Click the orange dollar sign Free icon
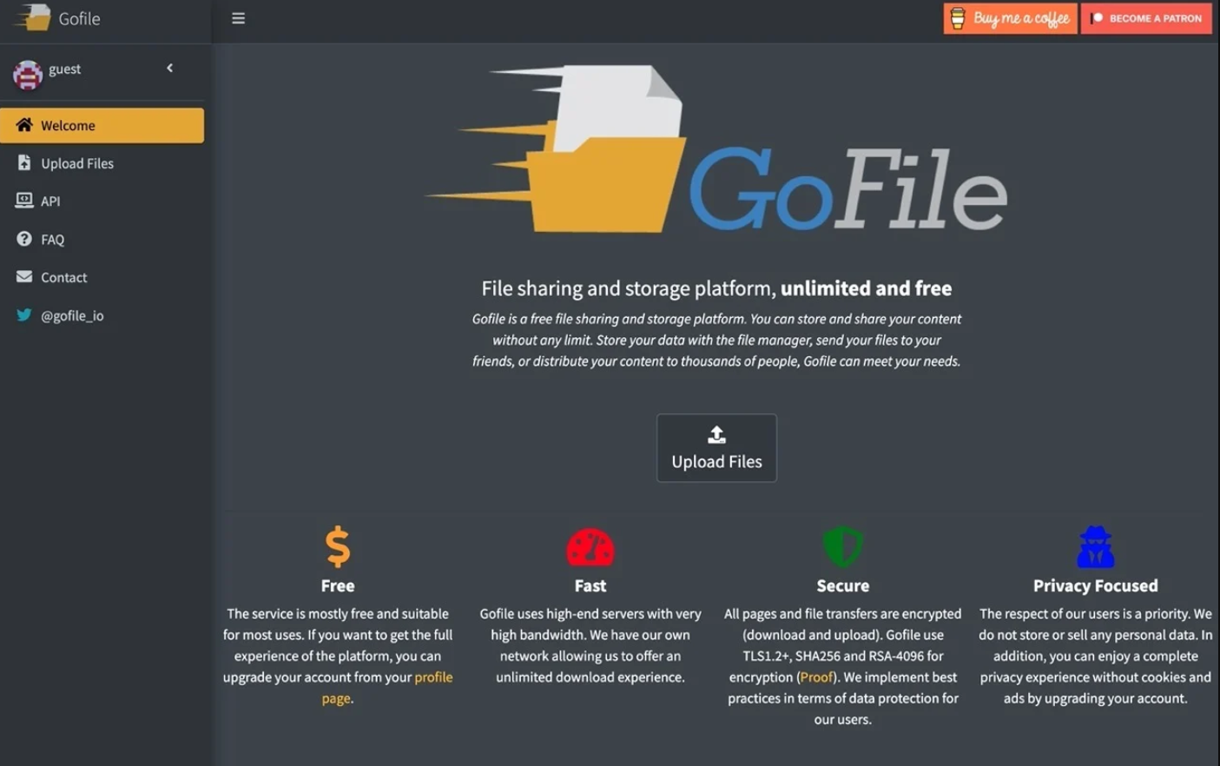Image resolution: width=1220 pixels, height=766 pixels. pyautogui.click(x=338, y=546)
